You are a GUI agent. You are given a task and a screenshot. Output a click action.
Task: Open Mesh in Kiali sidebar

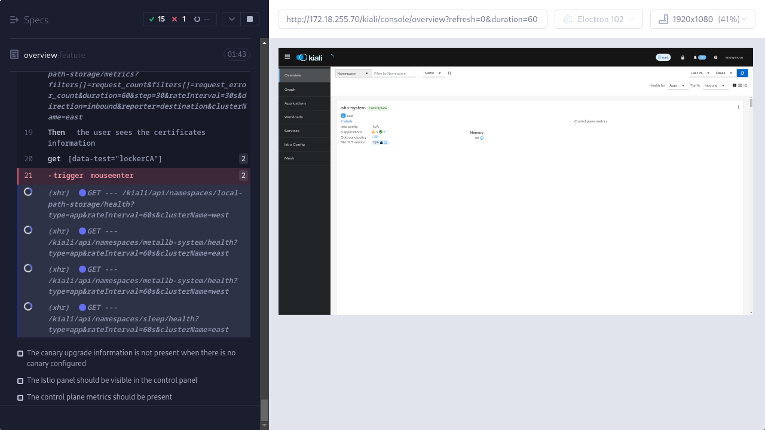(x=304, y=158)
